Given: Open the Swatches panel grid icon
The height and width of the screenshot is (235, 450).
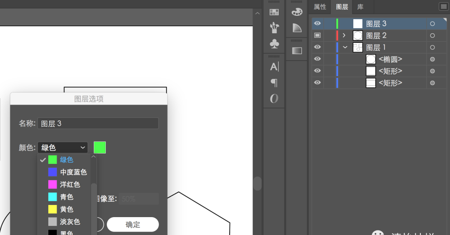Looking at the screenshot, I should 274,12.
